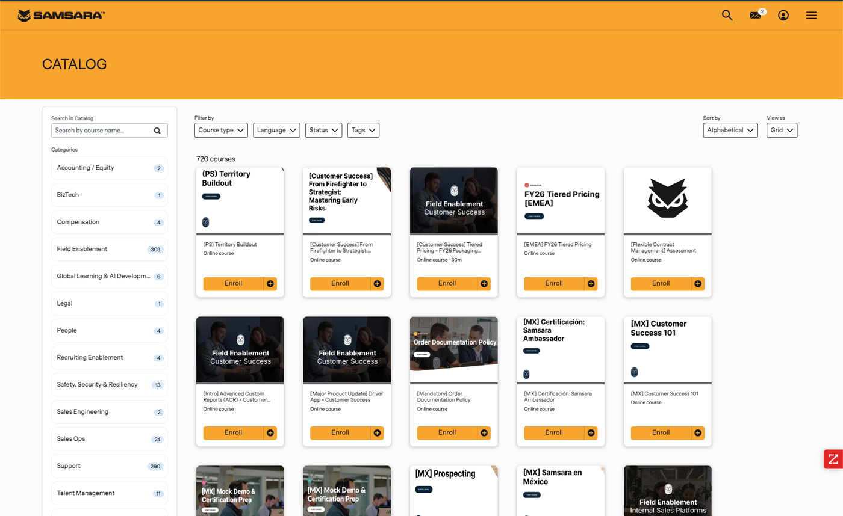This screenshot has height=516, width=843.
Task: Select the Field Enablement category
Action: point(110,250)
